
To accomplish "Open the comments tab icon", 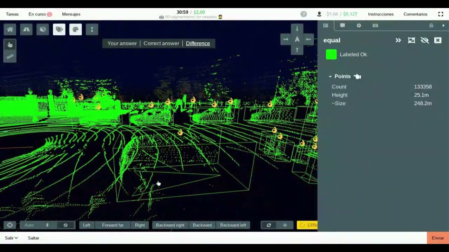I will (x=342, y=26).
